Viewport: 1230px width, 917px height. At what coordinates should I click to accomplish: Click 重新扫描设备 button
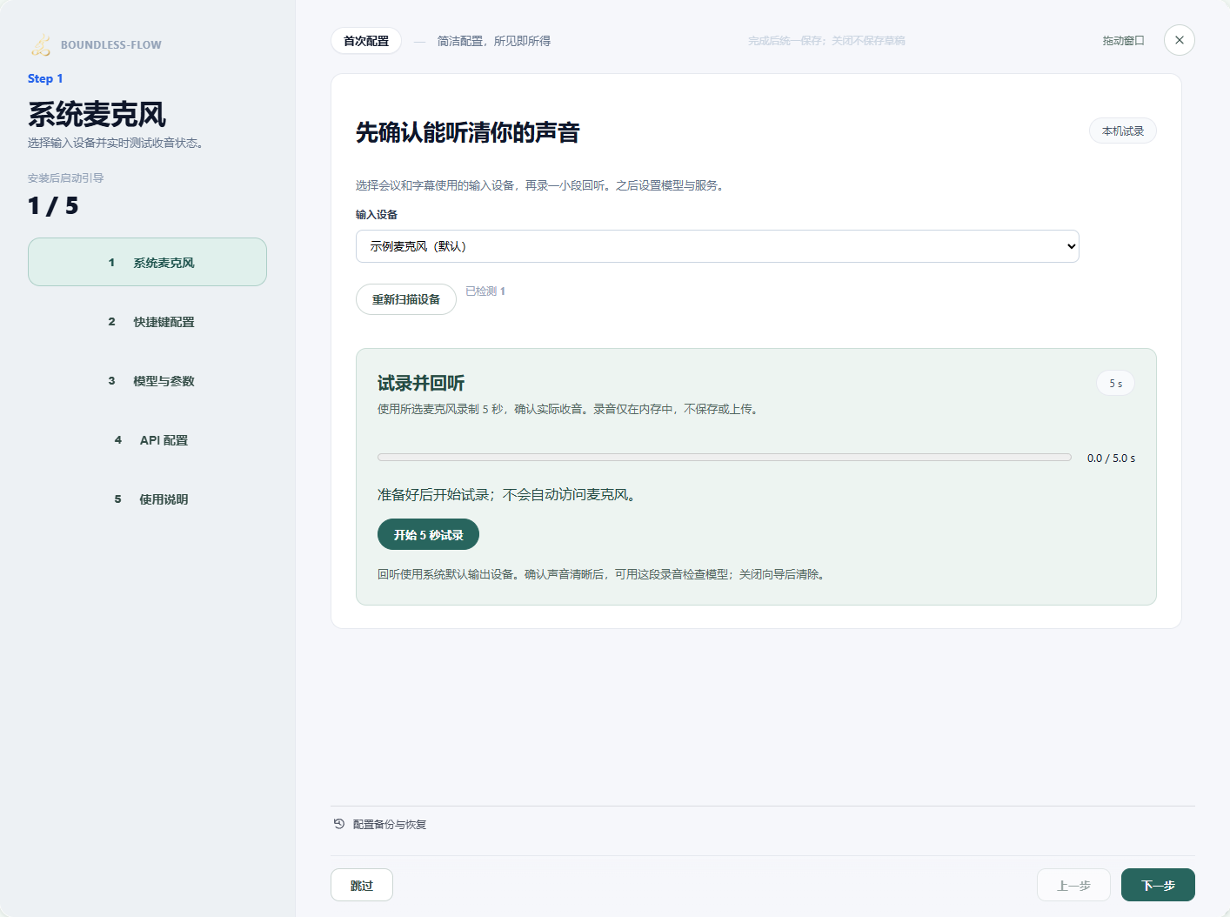[x=406, y=299]
